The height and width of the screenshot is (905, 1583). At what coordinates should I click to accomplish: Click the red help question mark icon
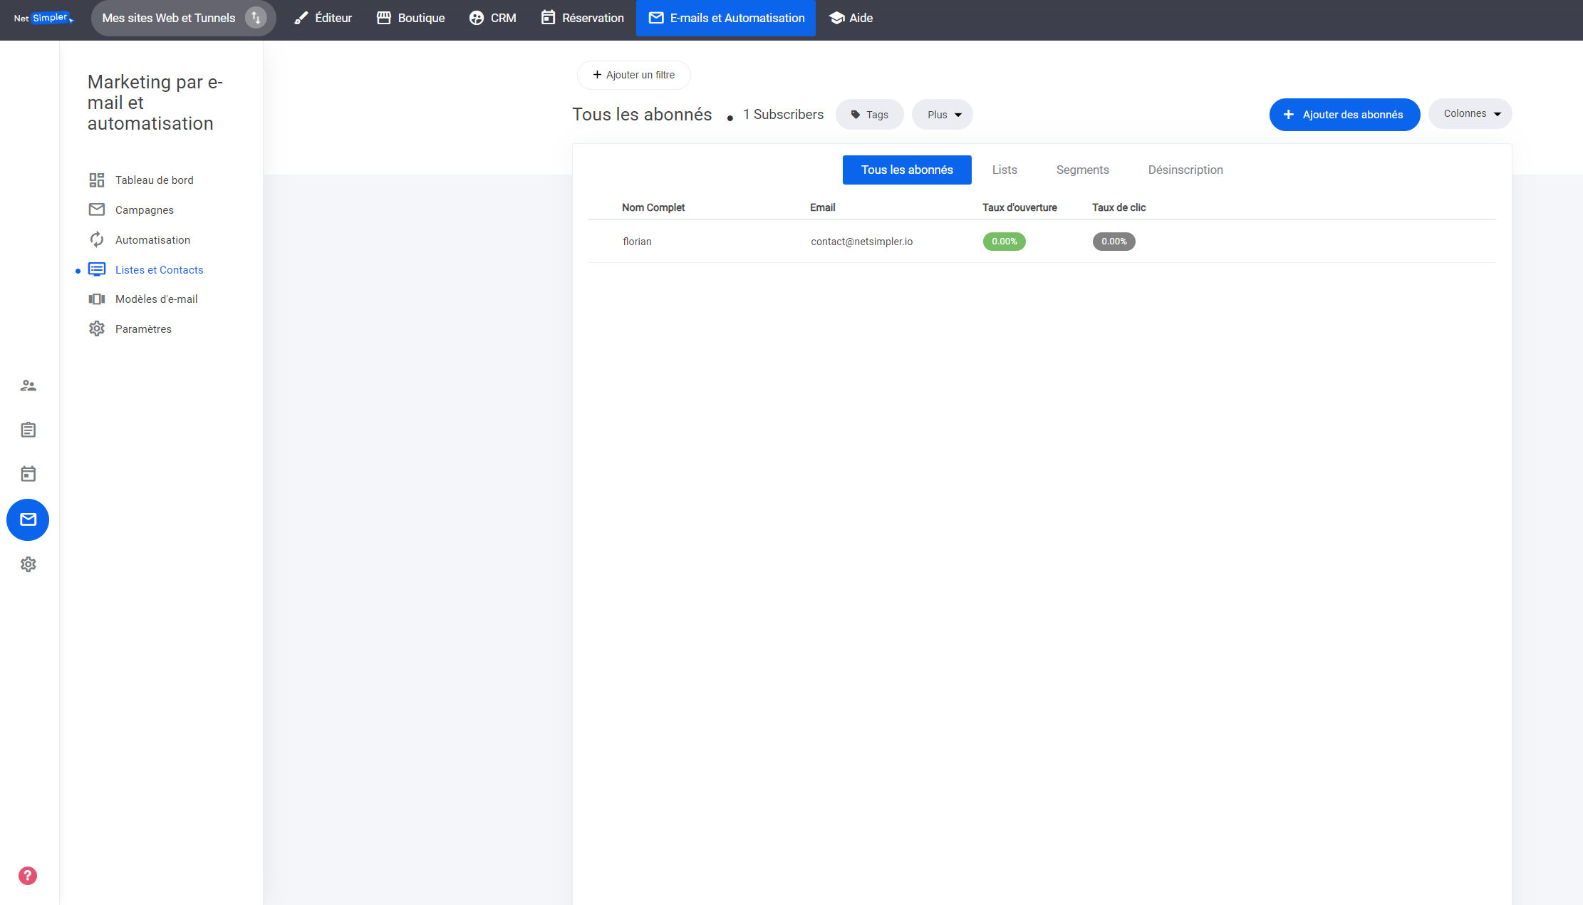pos(28,876)
